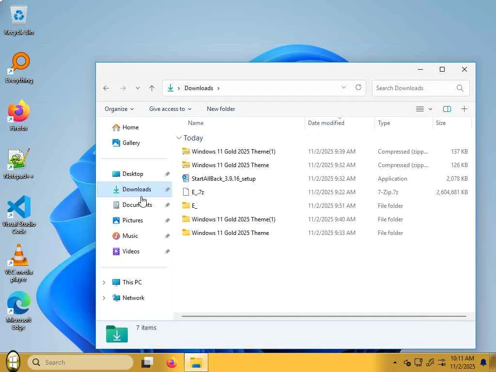Unpin Videos using its pin icon
The height and width of the screenshot is (372, 496).
pos(167,251)
